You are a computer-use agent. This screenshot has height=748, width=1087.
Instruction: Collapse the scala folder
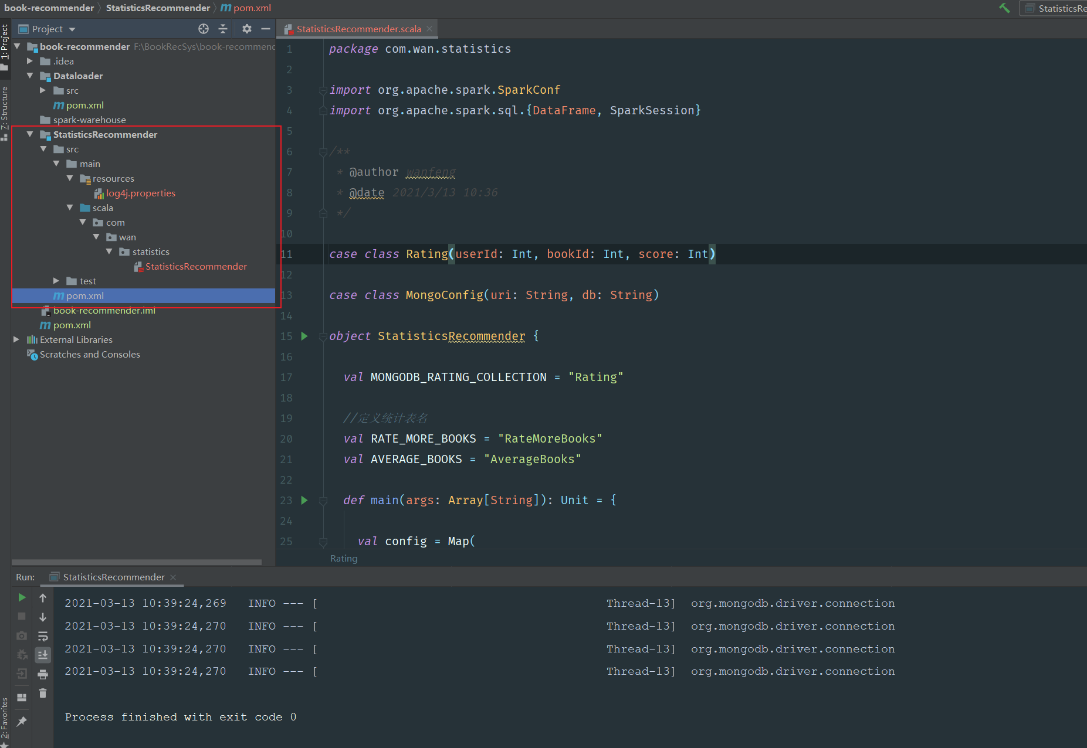(x=70, y=208)
